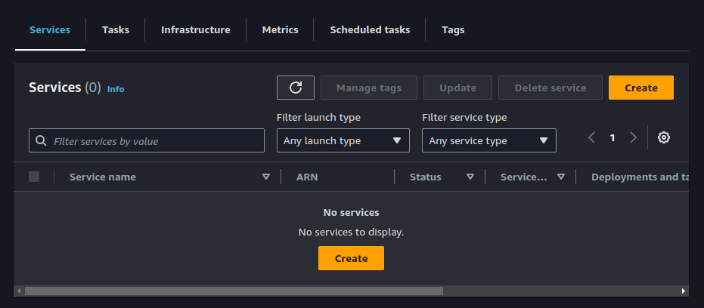Select the Scheduled tasks tab
The height and width of the screenshot is (308, 704).
coord(370,30)
